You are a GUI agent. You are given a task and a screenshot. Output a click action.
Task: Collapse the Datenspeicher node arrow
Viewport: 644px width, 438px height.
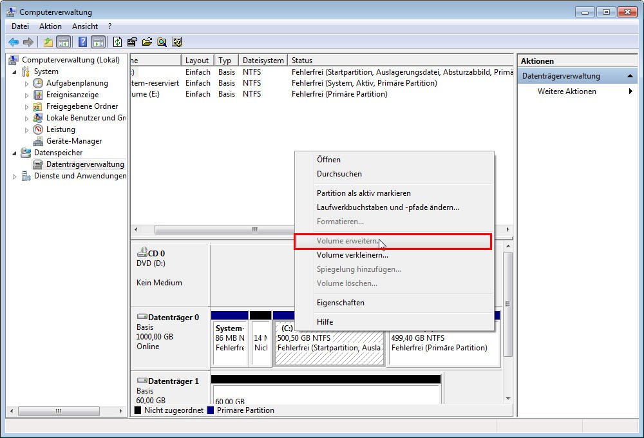click(15, 153)
